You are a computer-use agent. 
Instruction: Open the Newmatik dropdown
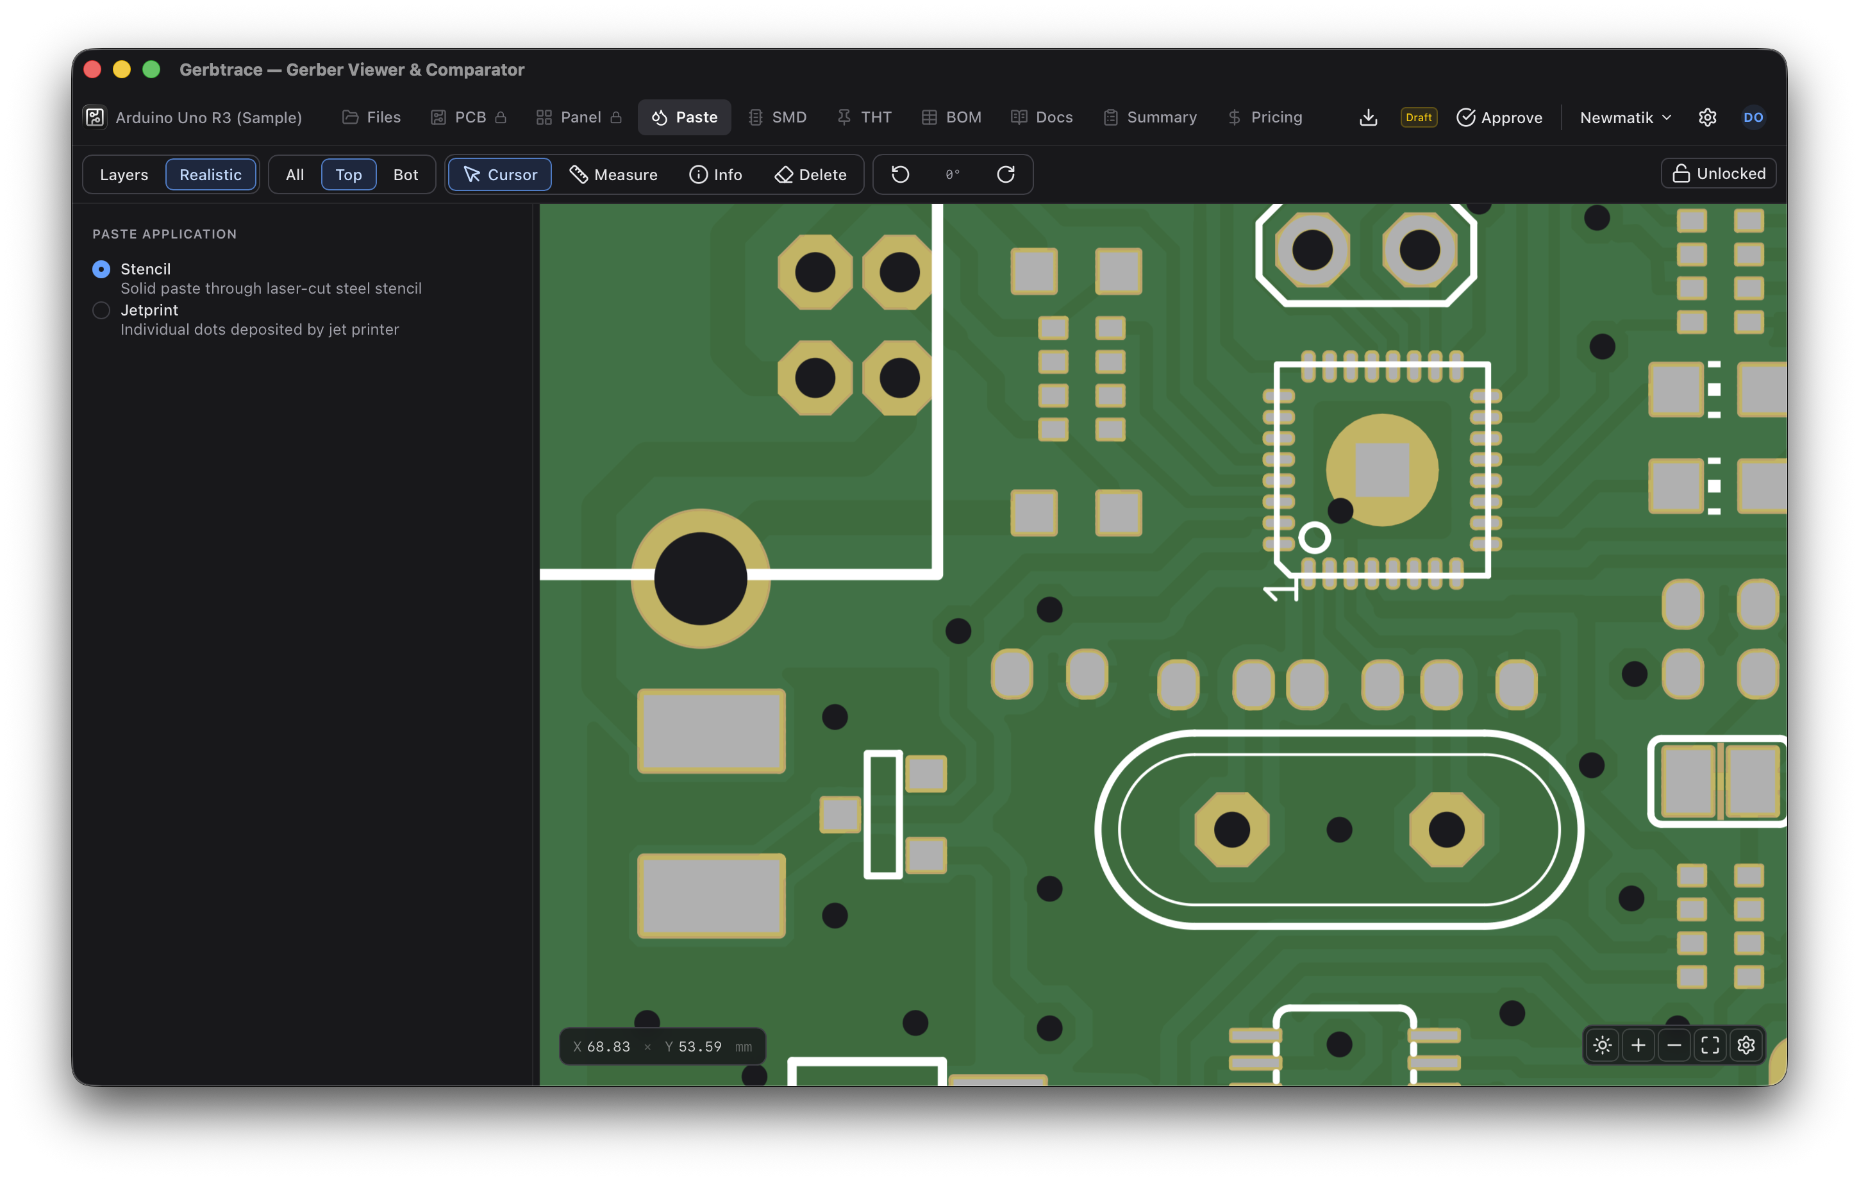1625,117
